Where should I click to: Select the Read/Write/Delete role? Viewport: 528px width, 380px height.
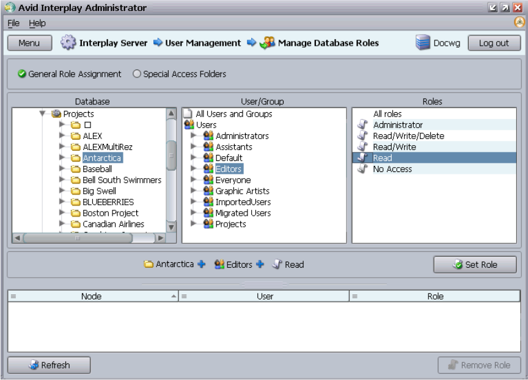click(x=408, y=136)
